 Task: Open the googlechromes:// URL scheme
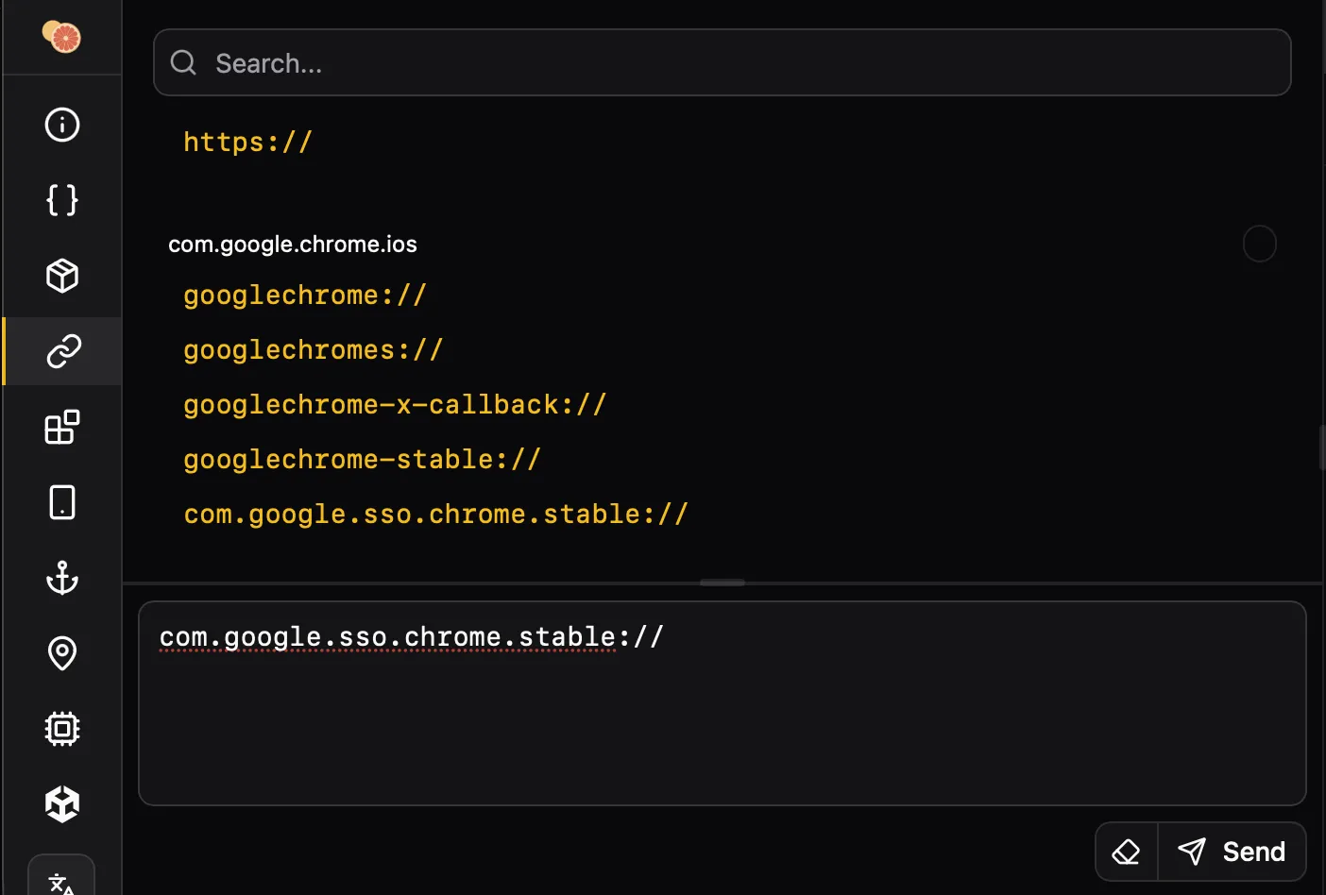(313, 349)
